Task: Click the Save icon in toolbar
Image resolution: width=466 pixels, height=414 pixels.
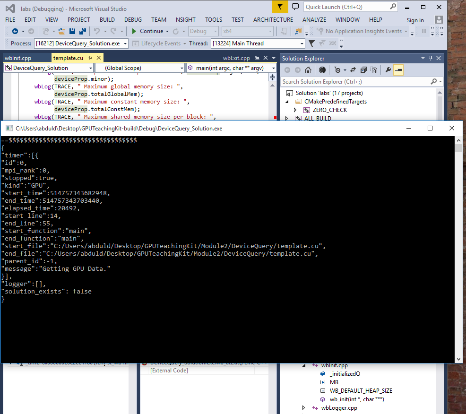Action: coord(72,31)
